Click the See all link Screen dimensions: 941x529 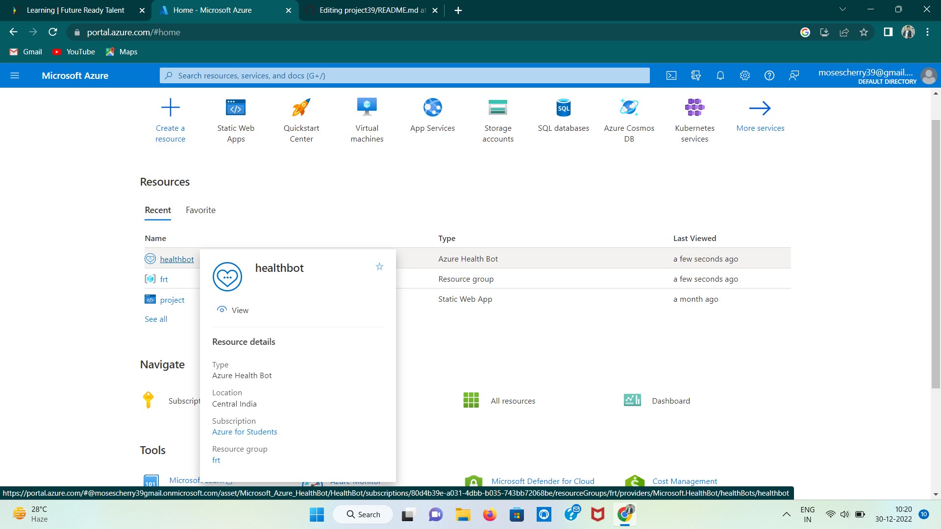(156, 319)
